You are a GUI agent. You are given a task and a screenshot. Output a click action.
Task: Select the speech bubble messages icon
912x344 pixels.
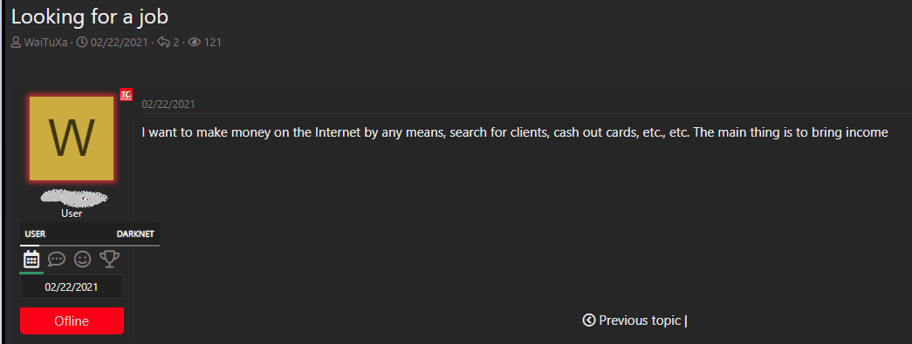pyautogui.click(x=57, y=259)
